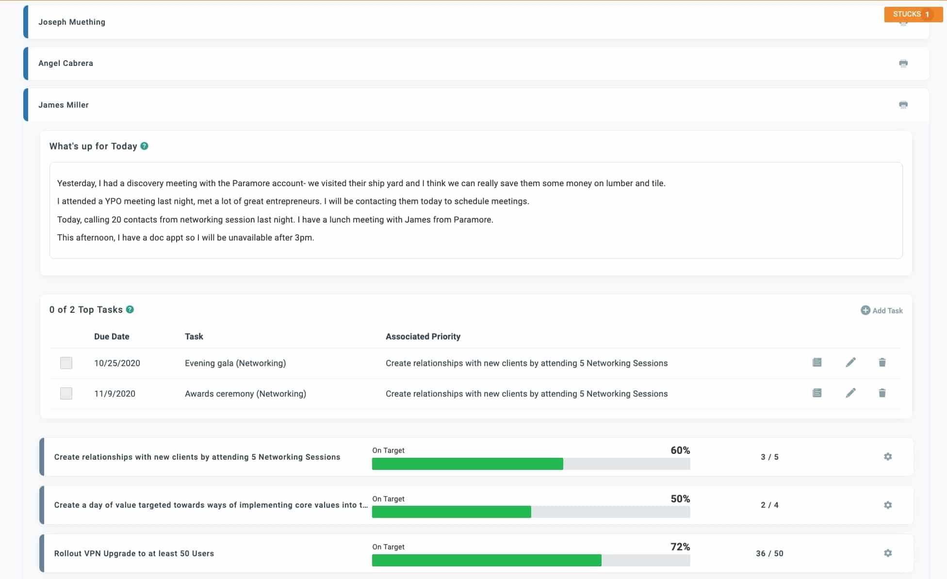
Task: Collapse James Miller's section
Action: (64, 105)
